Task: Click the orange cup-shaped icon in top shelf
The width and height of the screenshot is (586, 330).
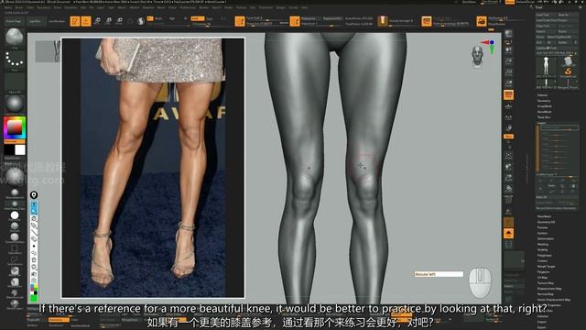Action: [383, 21]
